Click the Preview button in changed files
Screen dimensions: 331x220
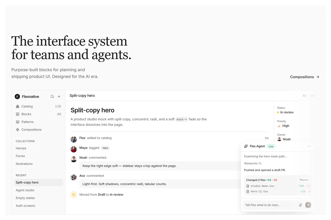click(x=304, y=180)
